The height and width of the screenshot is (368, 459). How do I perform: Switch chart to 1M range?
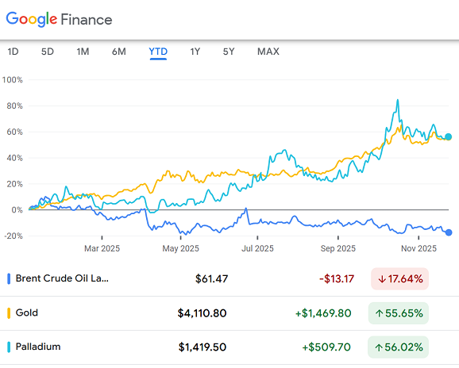tap(83, 52)
